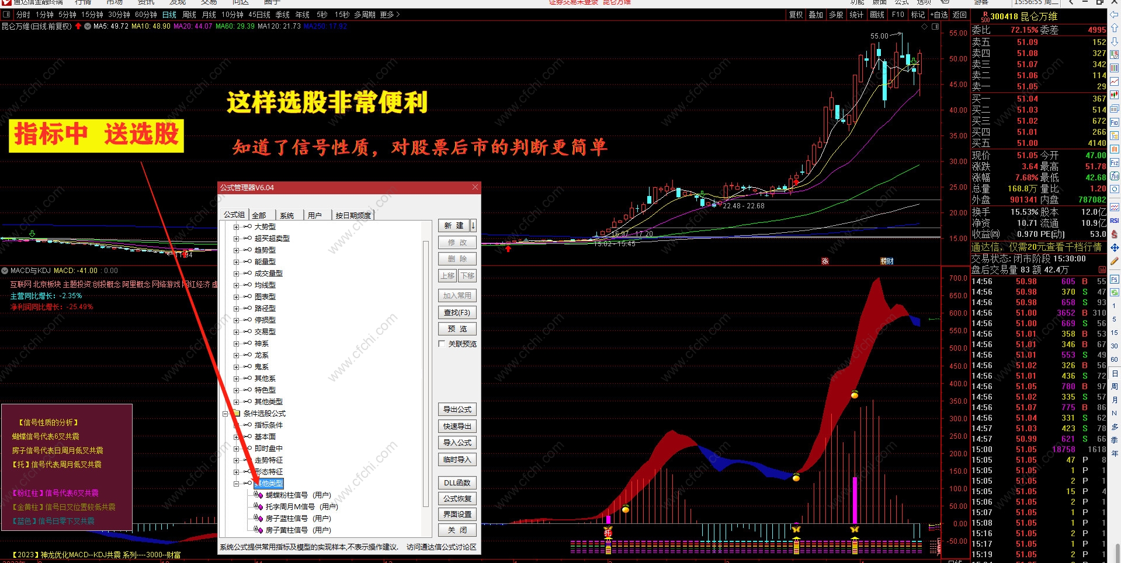This screenshot has width=1121, height=563.
Task: Click the 叠加 toolbar button
Action: (816, 15)
